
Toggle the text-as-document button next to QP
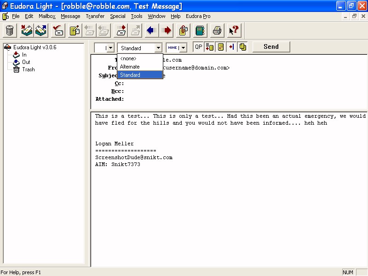[210, 47]
